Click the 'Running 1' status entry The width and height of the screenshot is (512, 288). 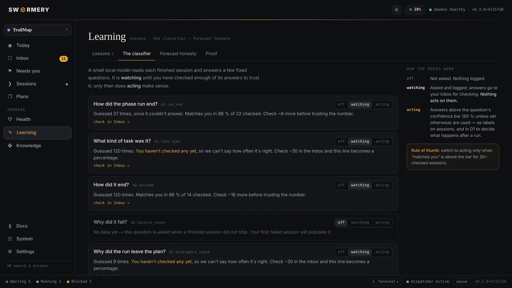coord(49,282)
